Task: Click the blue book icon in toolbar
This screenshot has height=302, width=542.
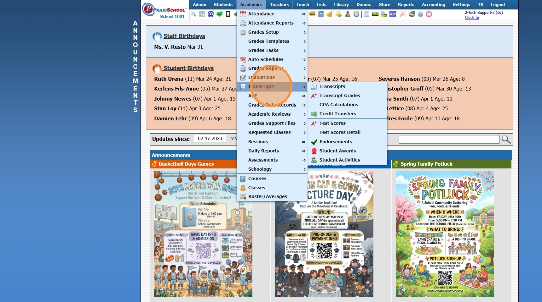Action: click(321, 14)
